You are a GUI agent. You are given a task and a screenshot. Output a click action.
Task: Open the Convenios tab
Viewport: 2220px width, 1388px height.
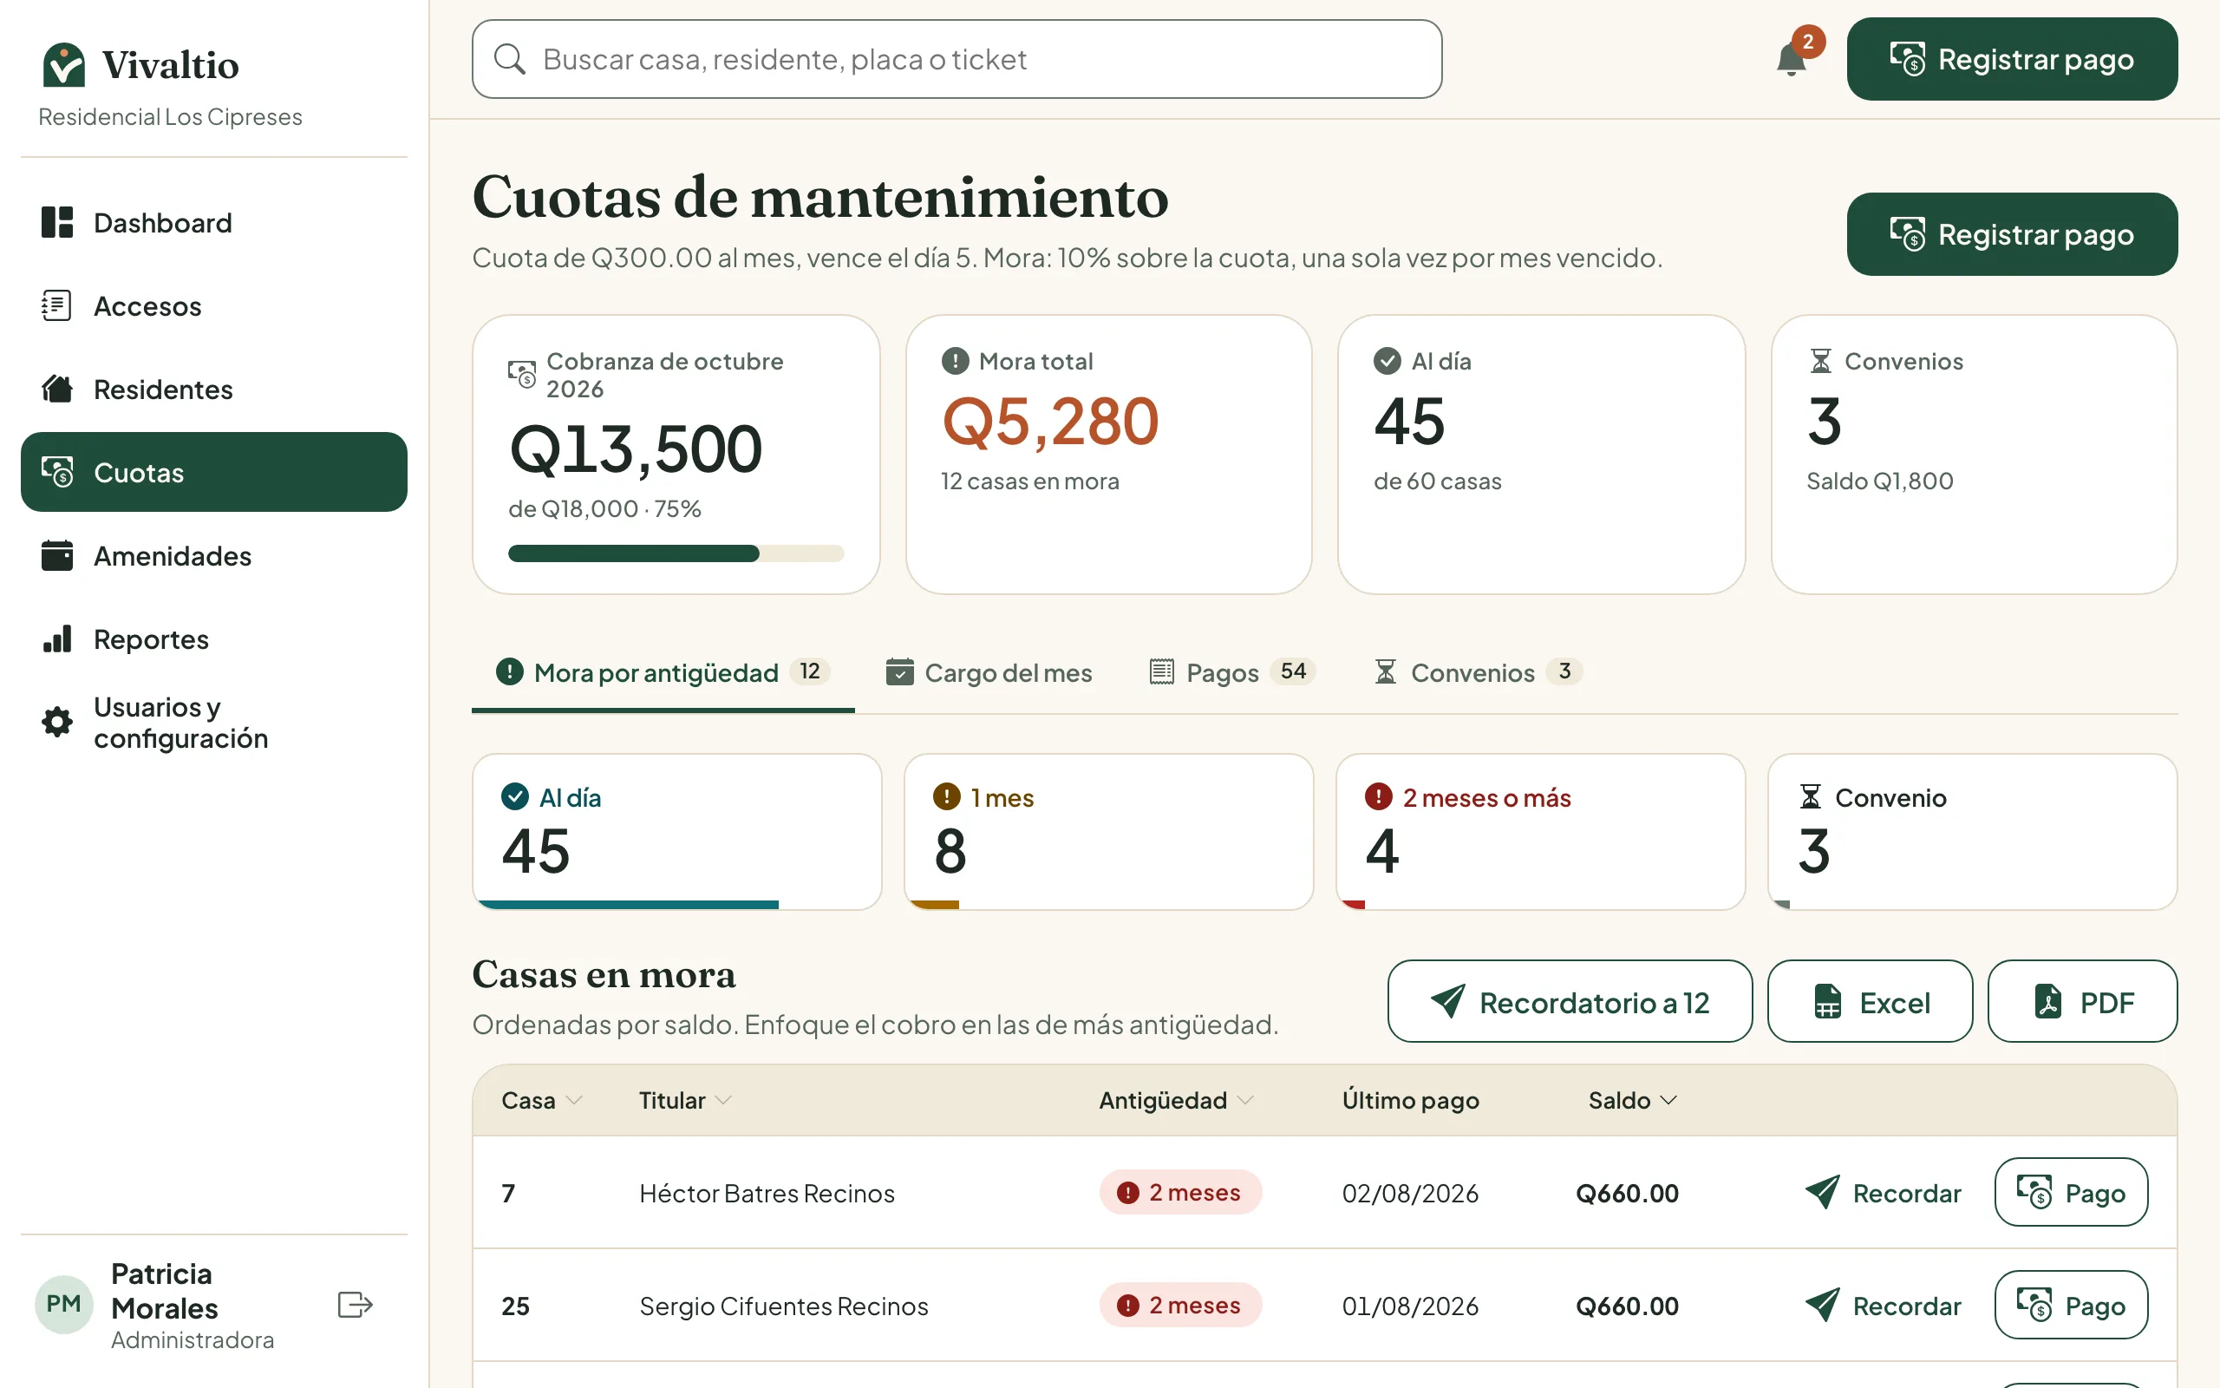[1478, 673]
